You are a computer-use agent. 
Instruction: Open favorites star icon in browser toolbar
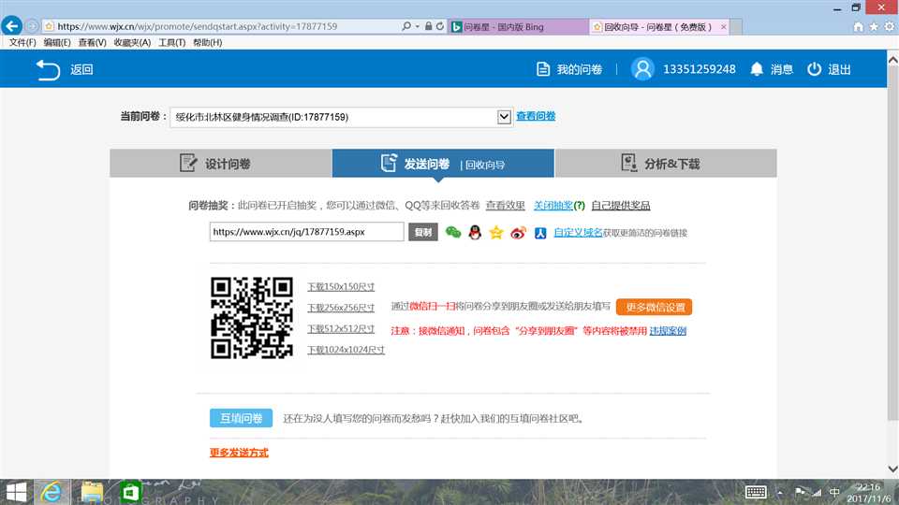pyautogui.click(x=874, y=27)
